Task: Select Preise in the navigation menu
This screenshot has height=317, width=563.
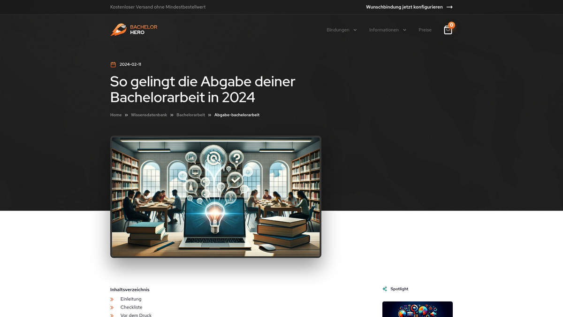Action: (x=425, y=30)
